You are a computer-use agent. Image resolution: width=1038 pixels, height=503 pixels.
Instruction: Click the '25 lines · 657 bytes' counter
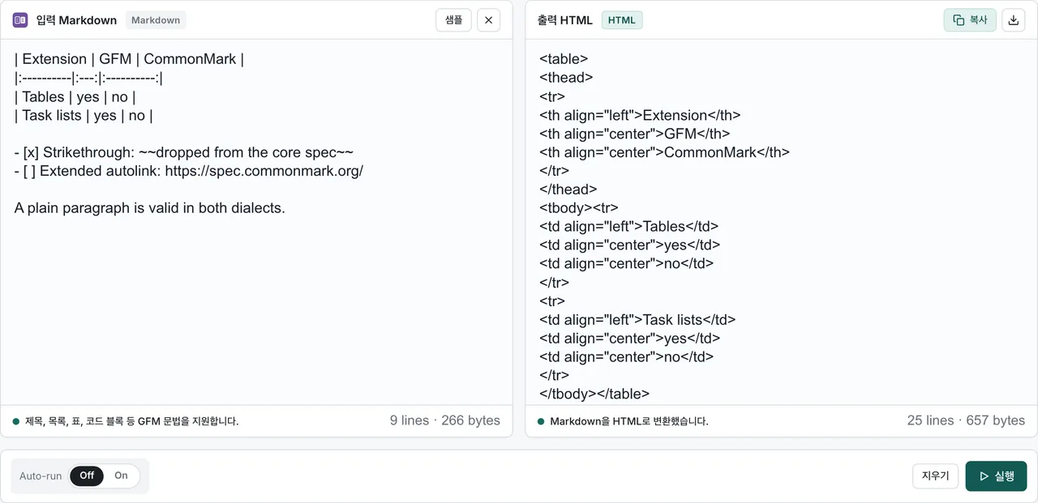[966, 420]
